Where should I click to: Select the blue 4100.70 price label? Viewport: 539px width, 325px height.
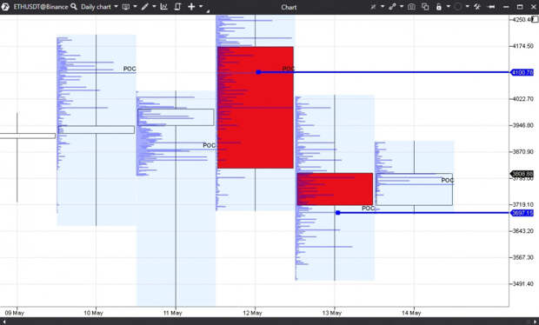click(x=522, y=72)
